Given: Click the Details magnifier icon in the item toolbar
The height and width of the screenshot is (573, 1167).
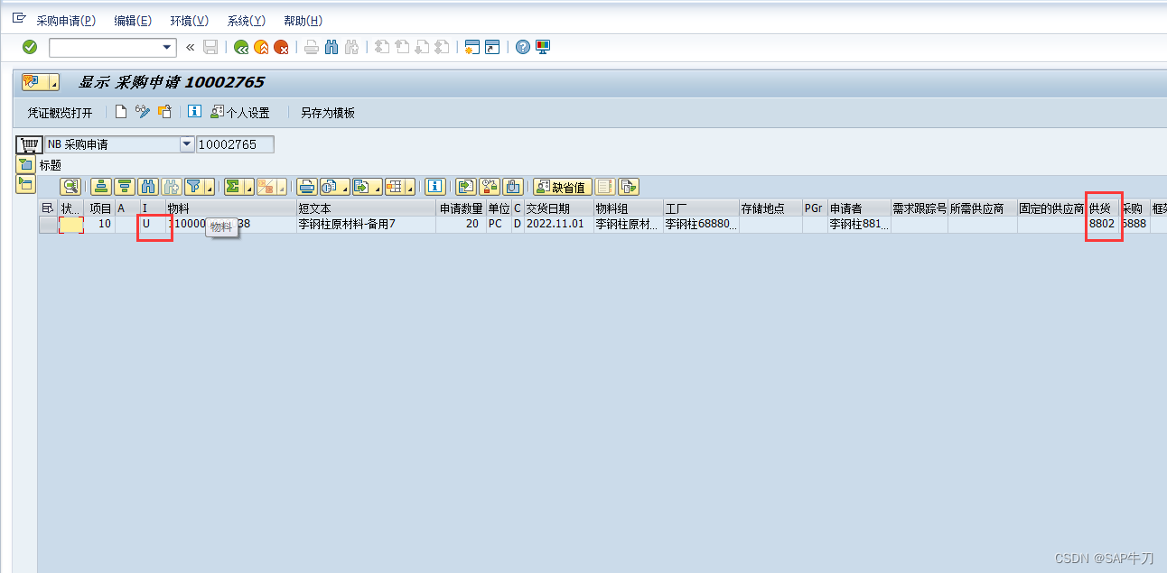Looking at the screenshot, I should (x=70, y=187).
